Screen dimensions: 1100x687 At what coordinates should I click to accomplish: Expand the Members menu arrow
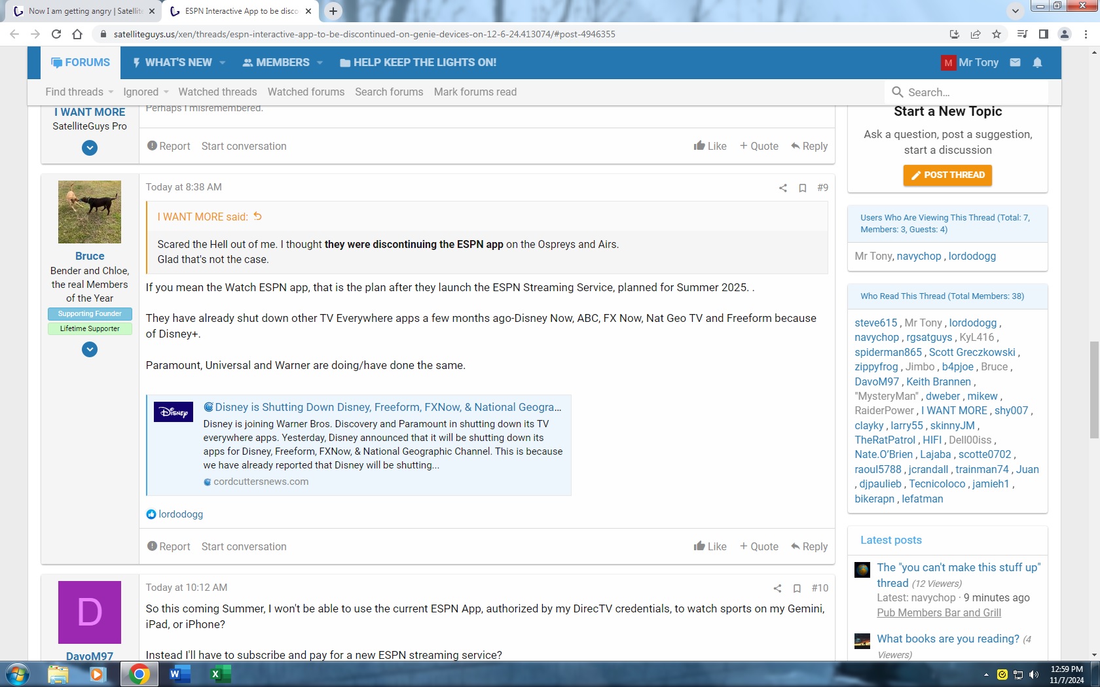pyautogui.click(x=320, y=63)
